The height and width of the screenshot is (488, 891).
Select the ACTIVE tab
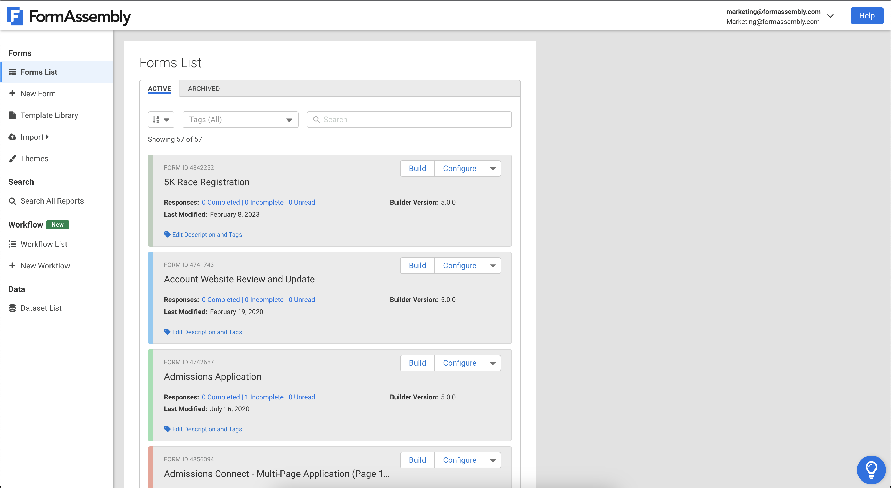pyautogui.click(x=159, y=88)
